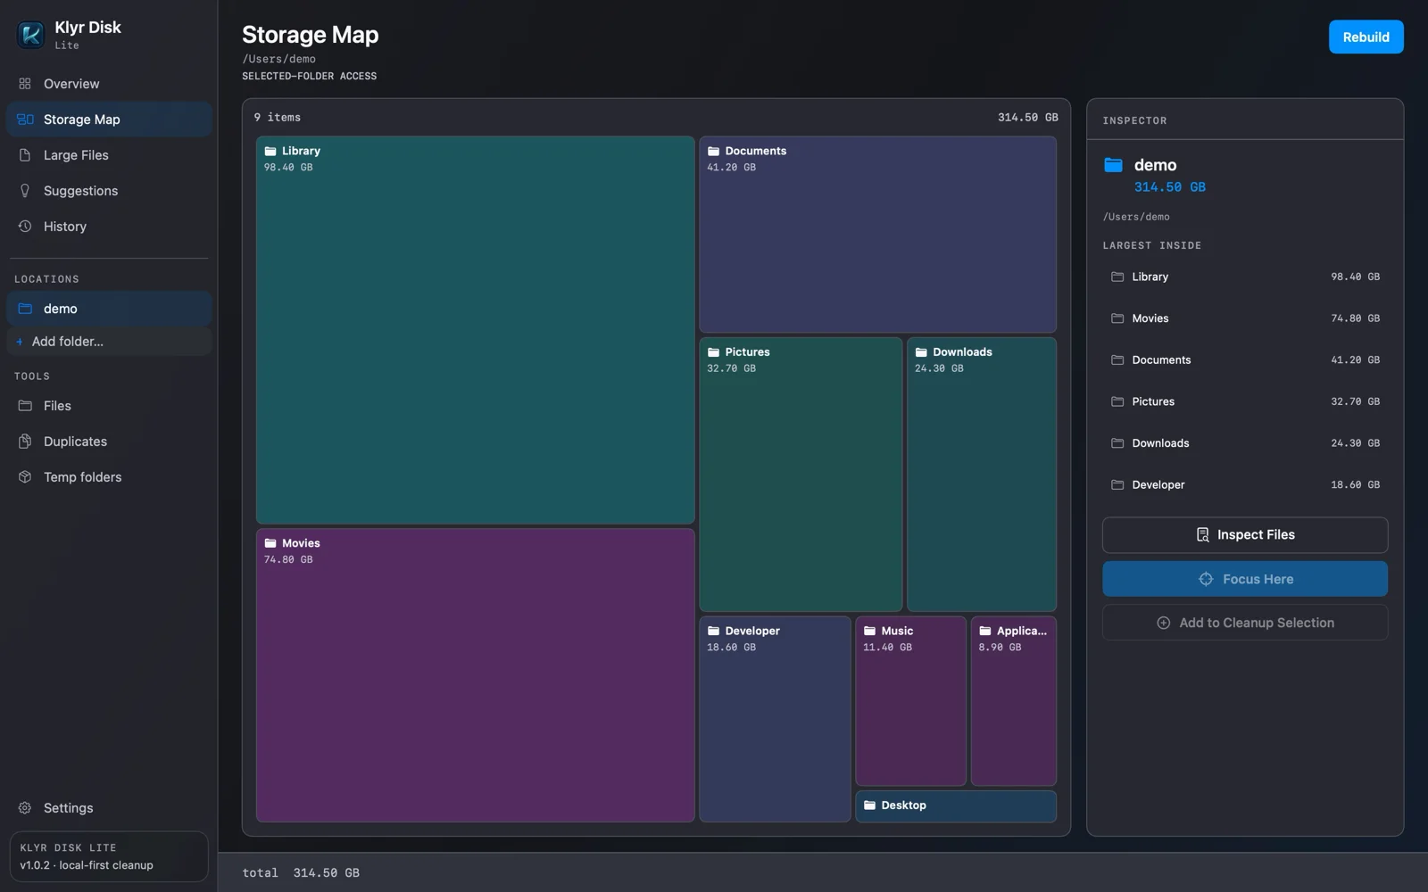Screen dimensions: 1428x892
Task: Click the Temp folders box icon
Action: pos(25,477)
